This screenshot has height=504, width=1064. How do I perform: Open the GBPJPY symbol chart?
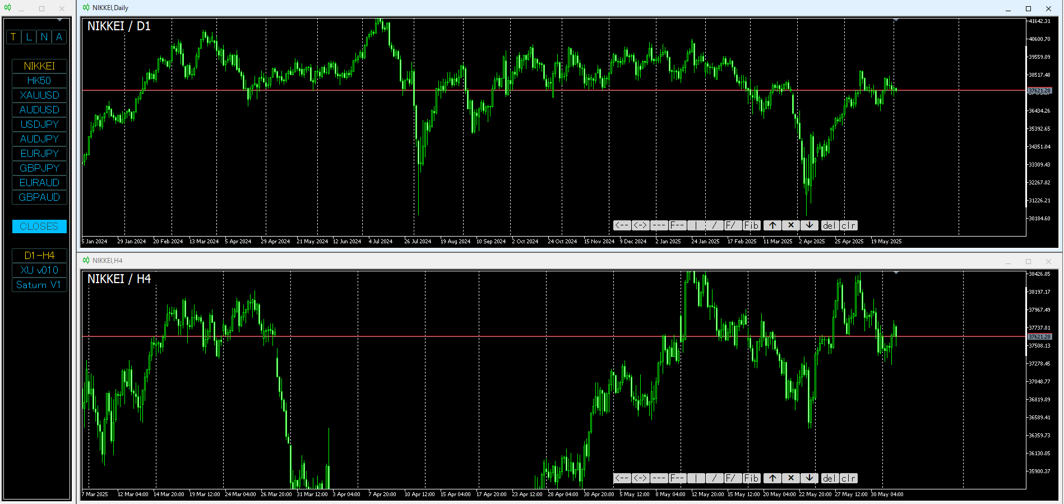click(39, 168)
